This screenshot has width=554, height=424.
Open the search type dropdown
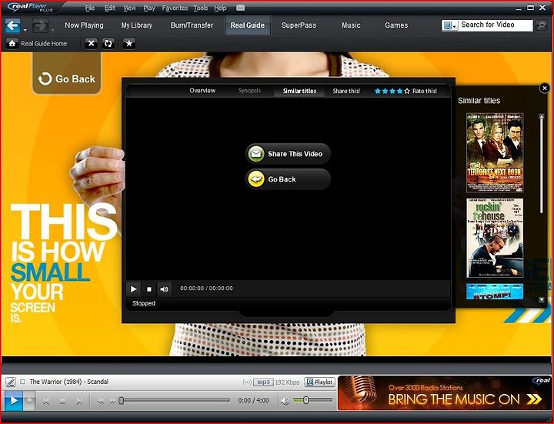pyautogui.click(x=449, y=25)
